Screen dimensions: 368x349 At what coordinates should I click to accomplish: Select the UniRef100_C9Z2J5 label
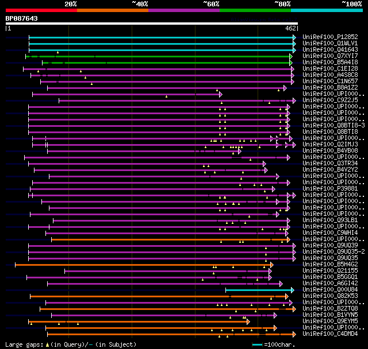(330, 100)
